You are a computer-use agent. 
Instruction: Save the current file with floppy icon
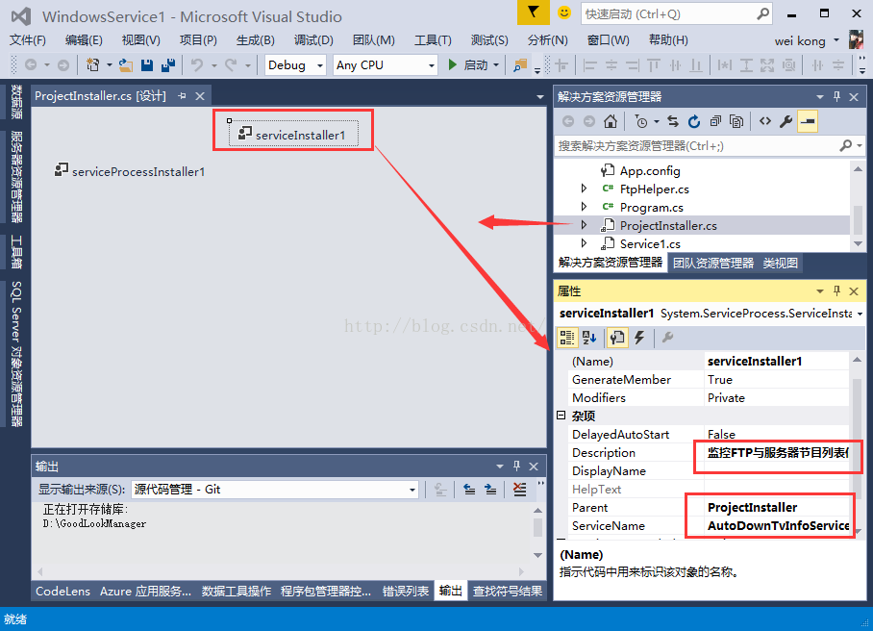click(x=147, y=65)
